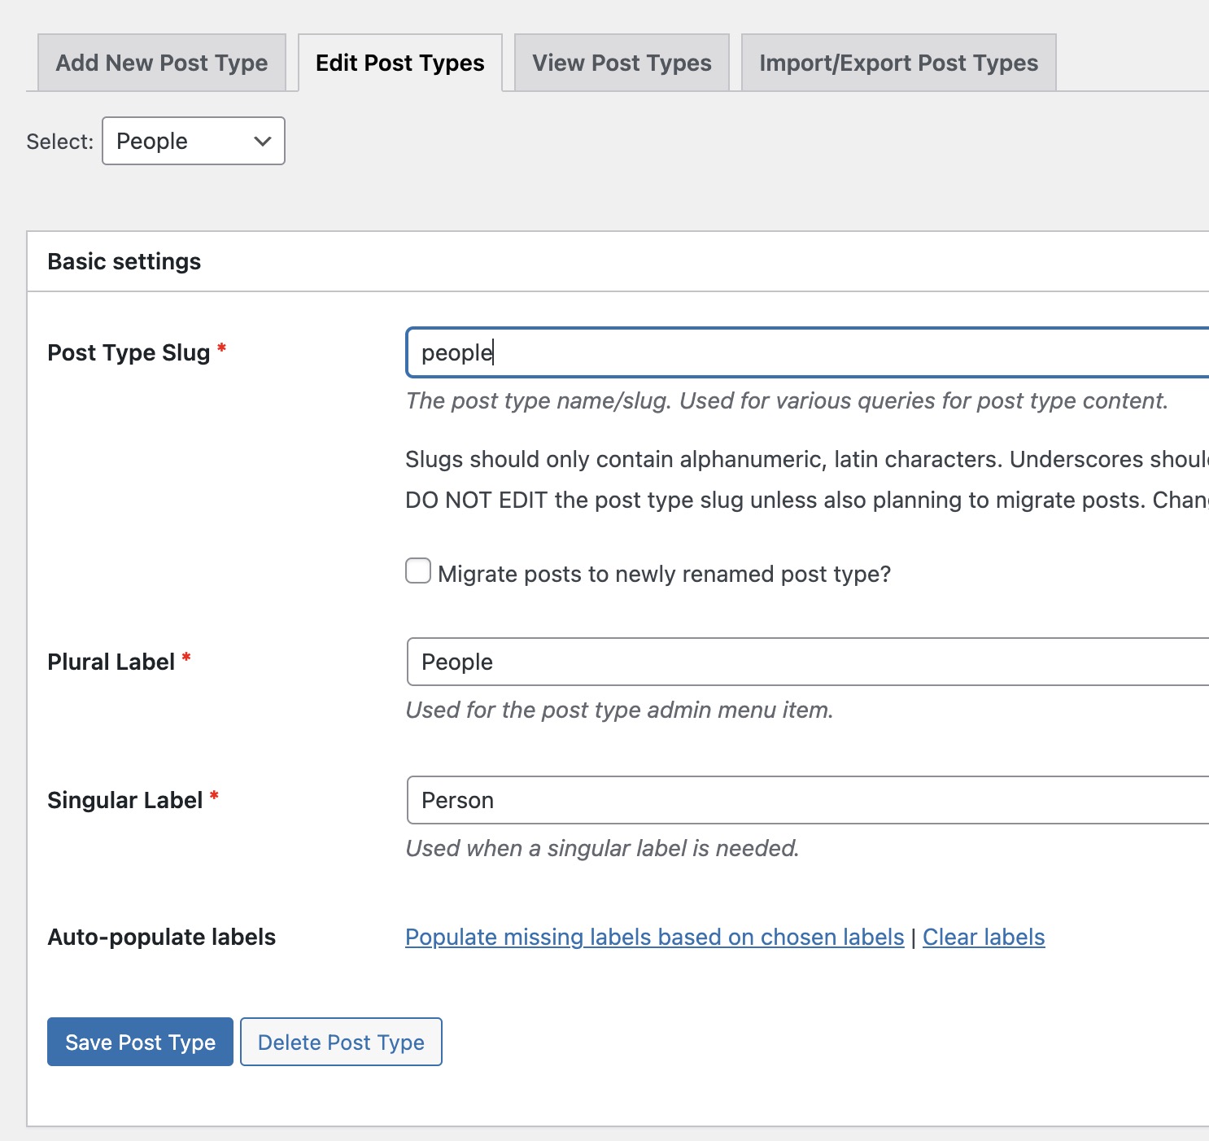Enable the migrate posts checkbox
The image size is (1209, 1141).
(418, 571)
